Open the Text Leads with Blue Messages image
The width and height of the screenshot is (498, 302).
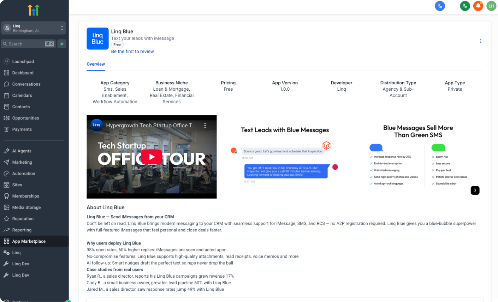click(285, 157)
